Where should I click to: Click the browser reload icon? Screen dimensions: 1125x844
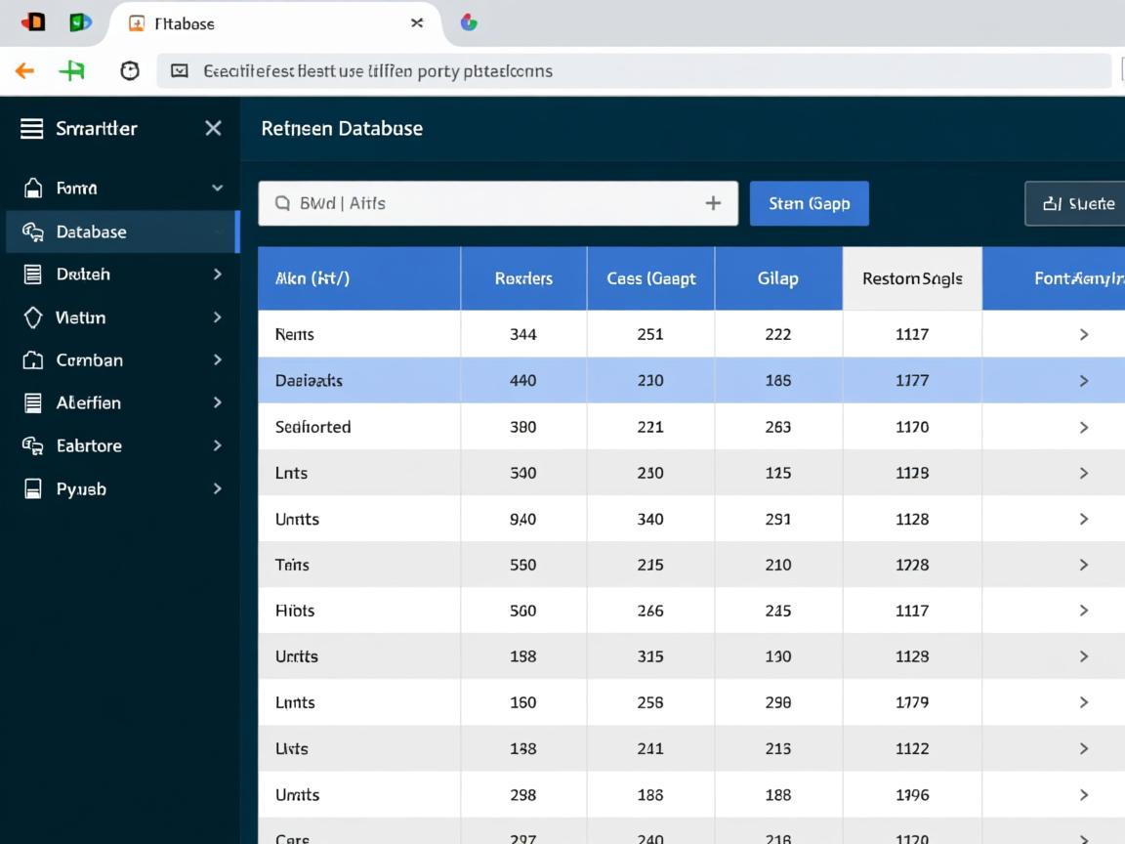[x=129, y=71]
